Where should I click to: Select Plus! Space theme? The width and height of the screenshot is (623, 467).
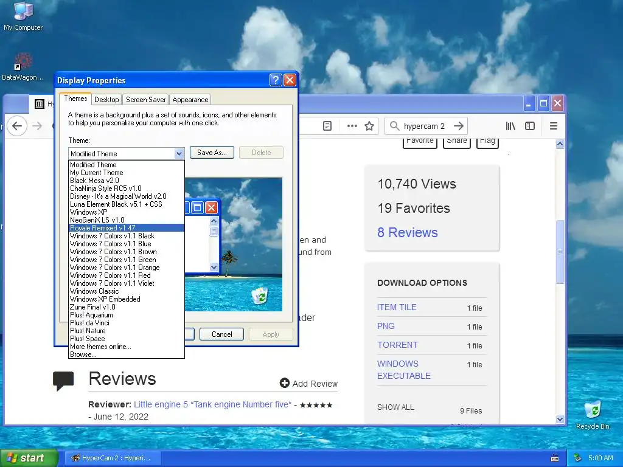127,339
